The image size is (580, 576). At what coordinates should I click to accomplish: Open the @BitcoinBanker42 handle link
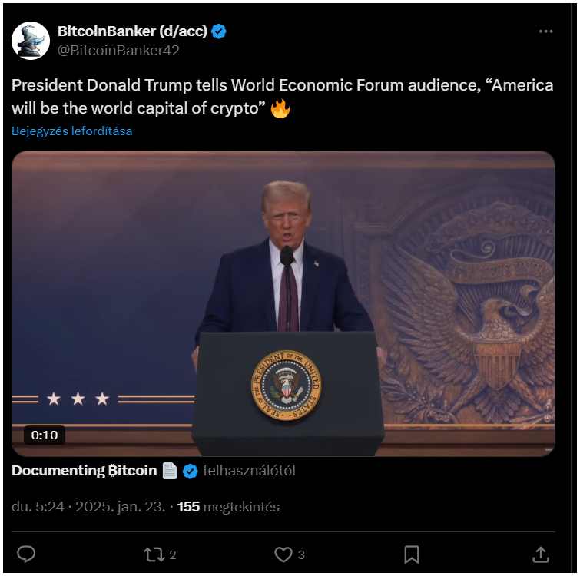[118, 50]
